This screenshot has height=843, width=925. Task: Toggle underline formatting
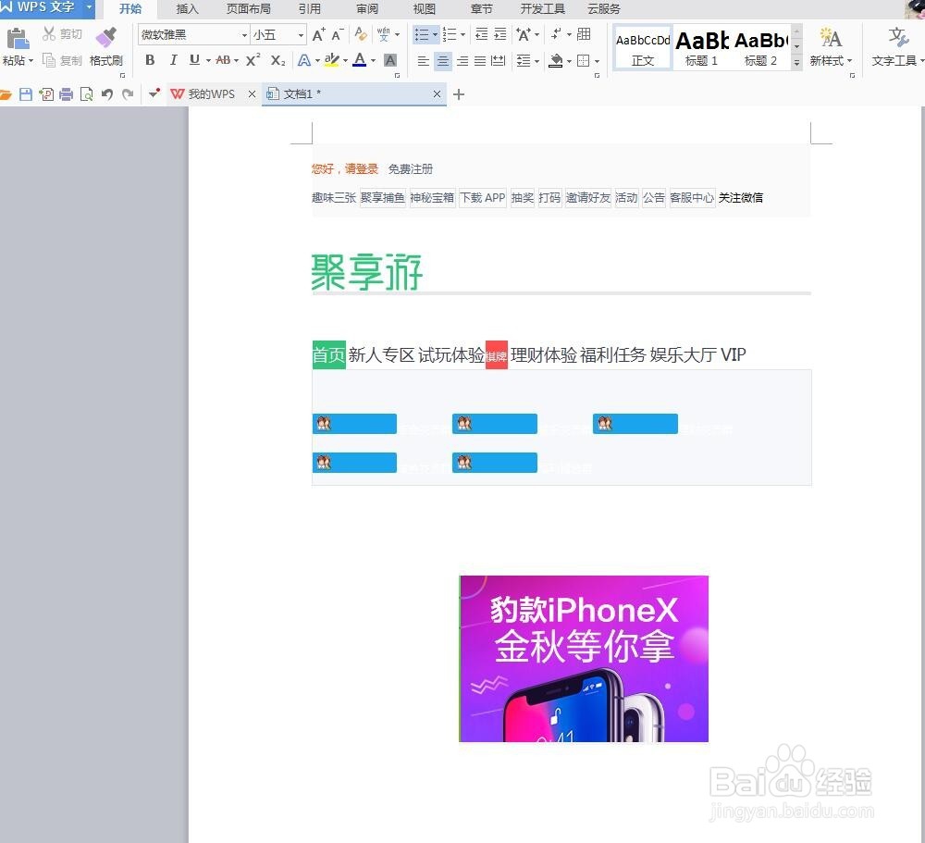coord(194,60)
